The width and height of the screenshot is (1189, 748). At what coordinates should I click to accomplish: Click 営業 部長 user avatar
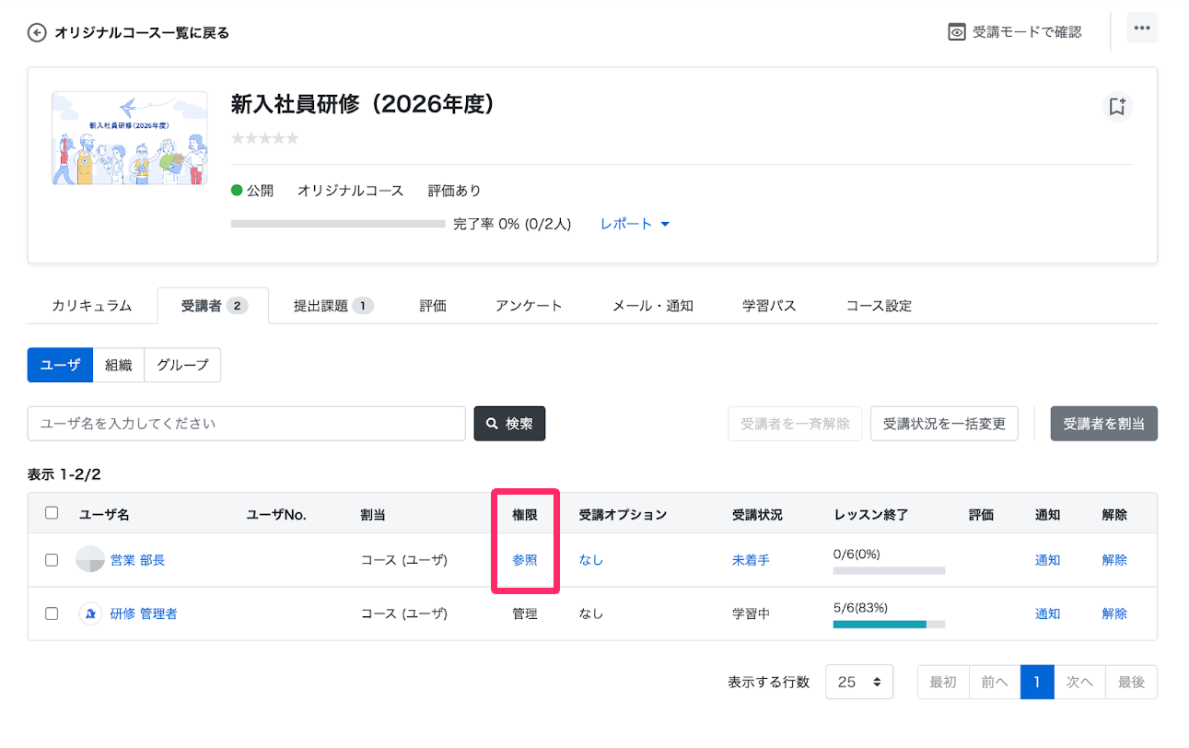point(90,559)
